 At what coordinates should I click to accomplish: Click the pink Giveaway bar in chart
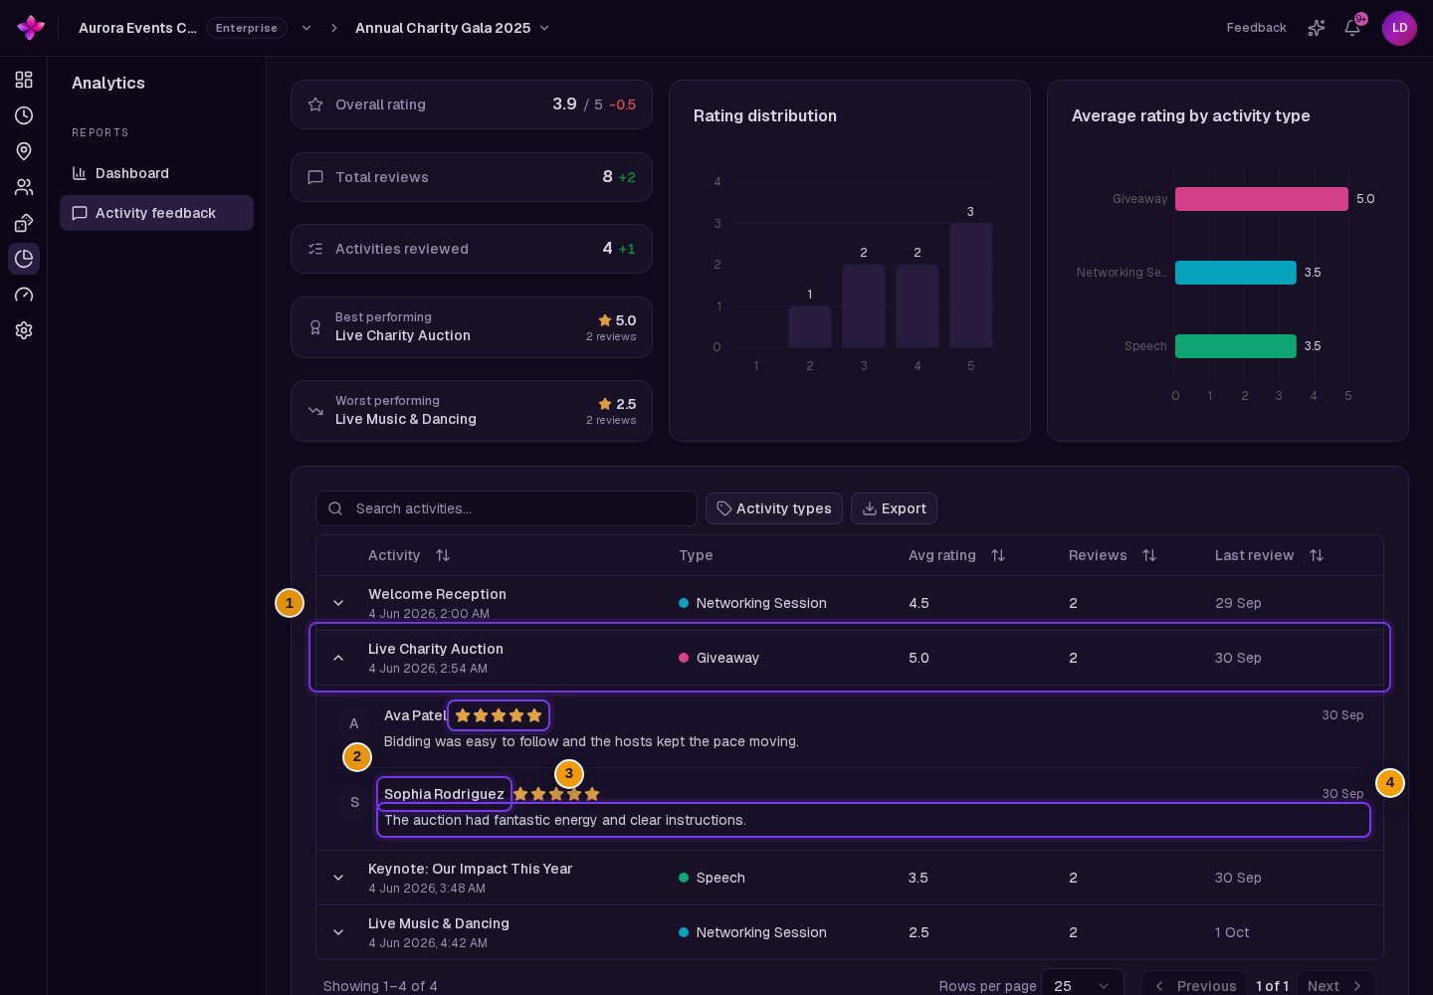point(1262,199)
